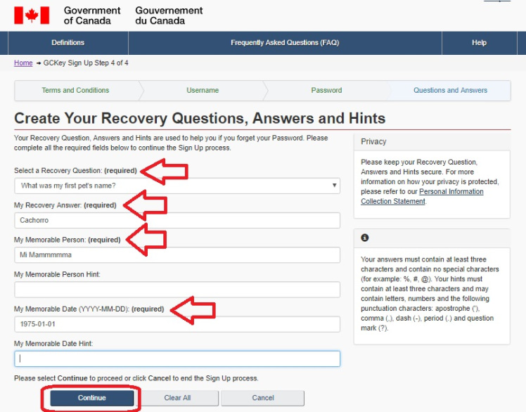This screenshot has height=412, width=526.
Task: Open the Help menu item
Action: (x=479, y=43)
